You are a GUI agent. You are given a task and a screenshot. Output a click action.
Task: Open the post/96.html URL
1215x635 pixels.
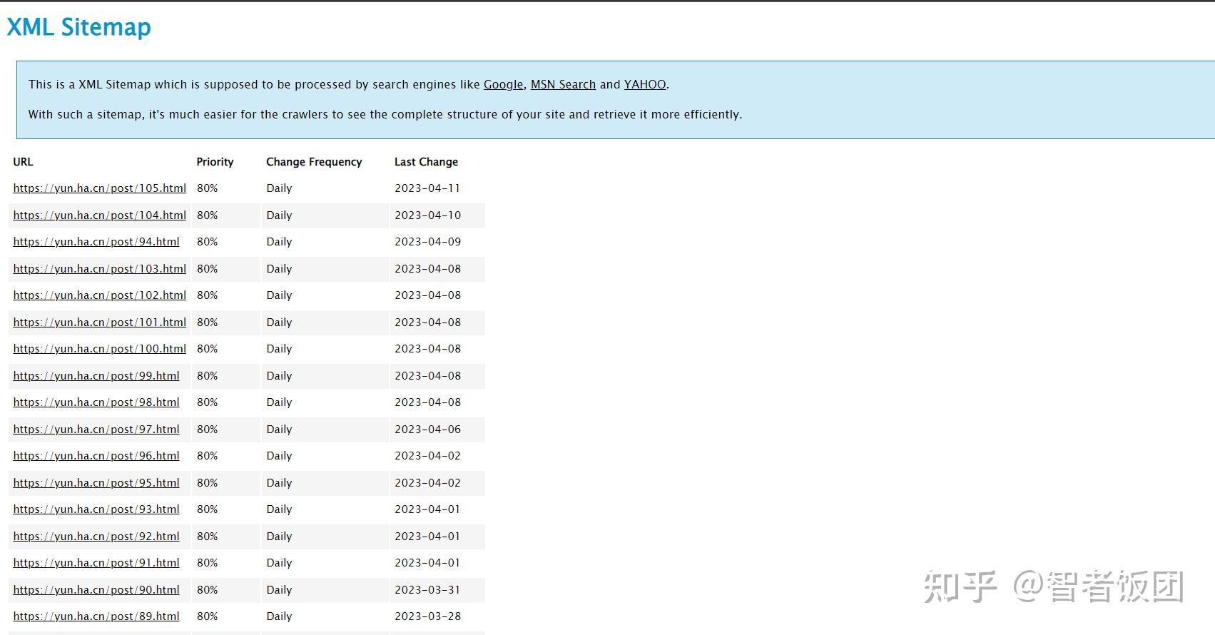96,456
